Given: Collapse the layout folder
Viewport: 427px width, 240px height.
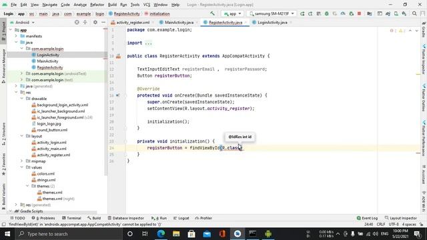Looking at the screenshot, I should (x=22, y=136).
